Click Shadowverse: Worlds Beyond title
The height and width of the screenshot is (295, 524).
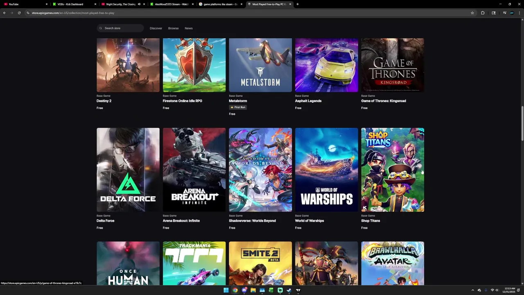(x=252, y=220)
